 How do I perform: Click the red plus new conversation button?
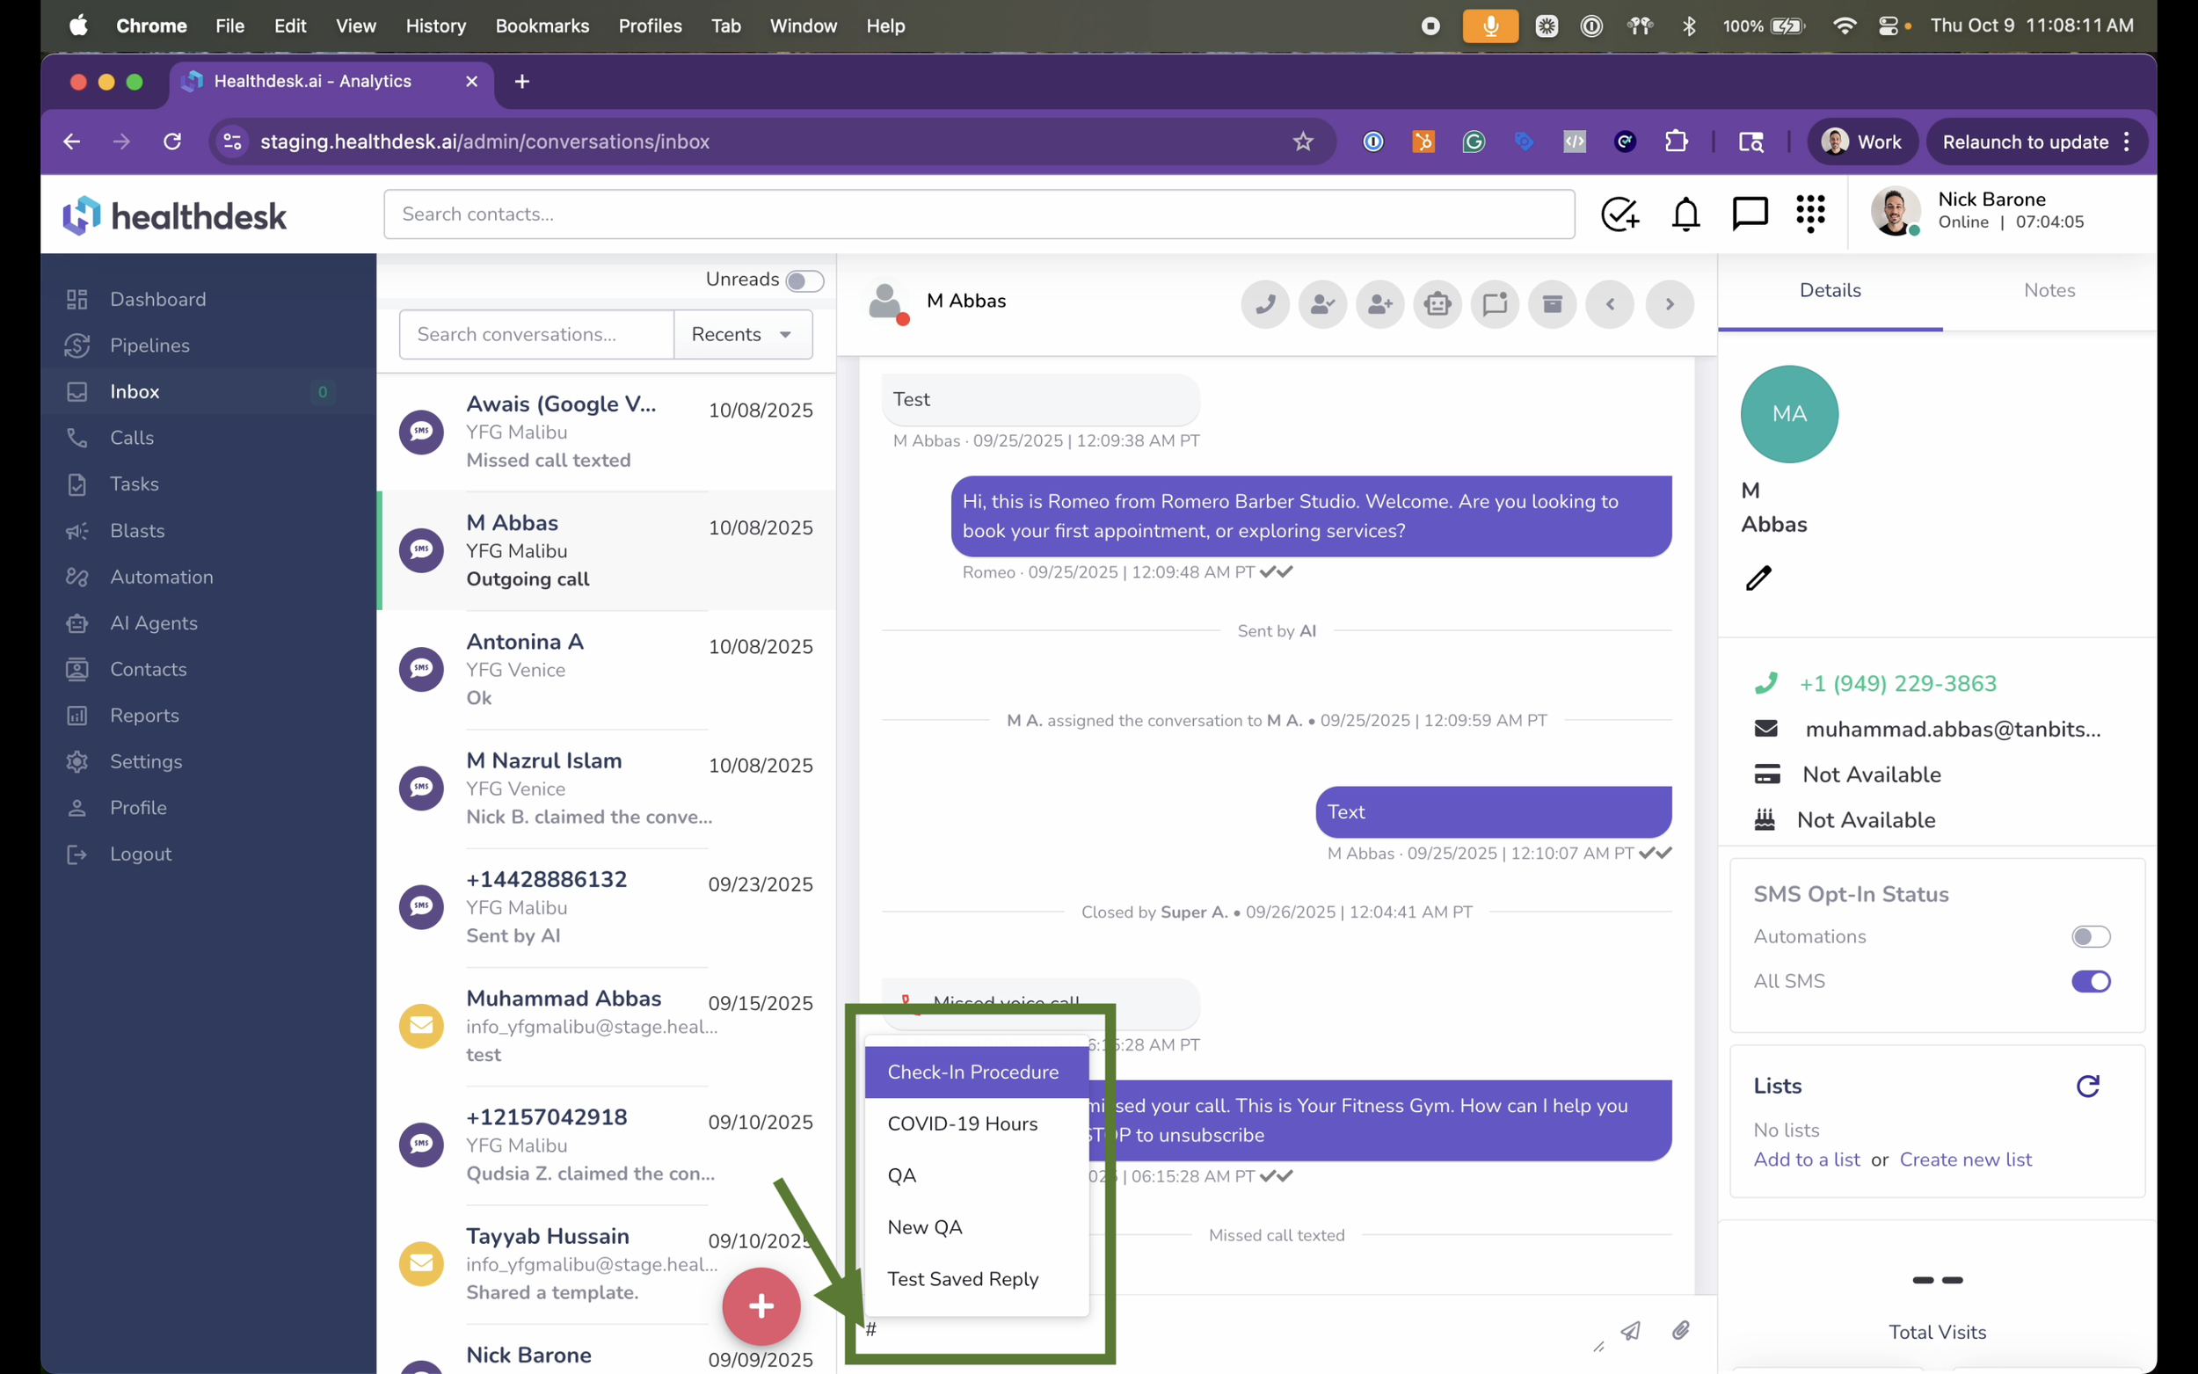point(761,1305)
